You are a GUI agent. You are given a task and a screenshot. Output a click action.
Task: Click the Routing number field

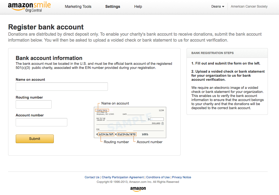pos(34,104)
